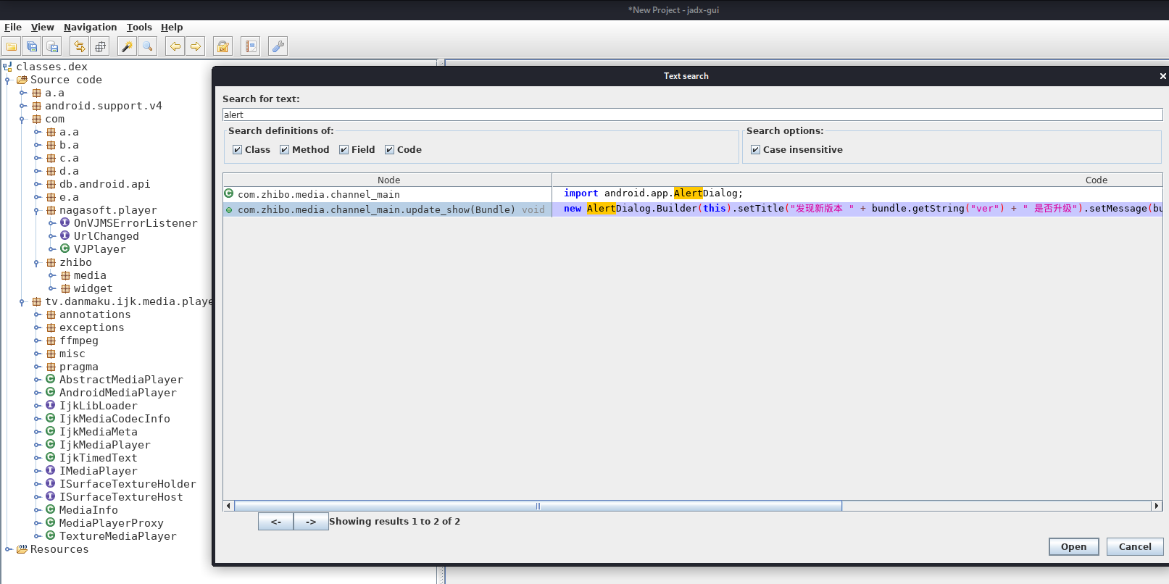Close the Text search dialog

(x=1162, y=76)
